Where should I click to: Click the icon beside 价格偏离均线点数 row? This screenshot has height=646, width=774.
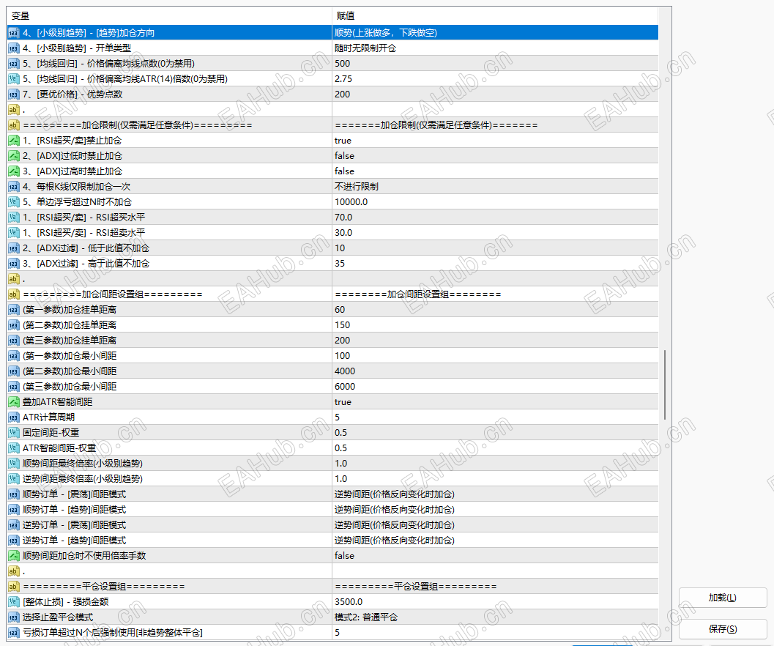point(13,64)
